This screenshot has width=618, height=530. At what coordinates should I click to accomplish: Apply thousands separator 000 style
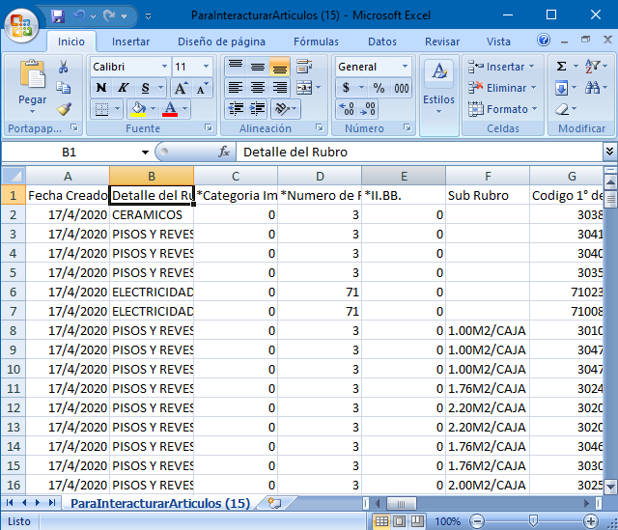click(x=402, y=88)
